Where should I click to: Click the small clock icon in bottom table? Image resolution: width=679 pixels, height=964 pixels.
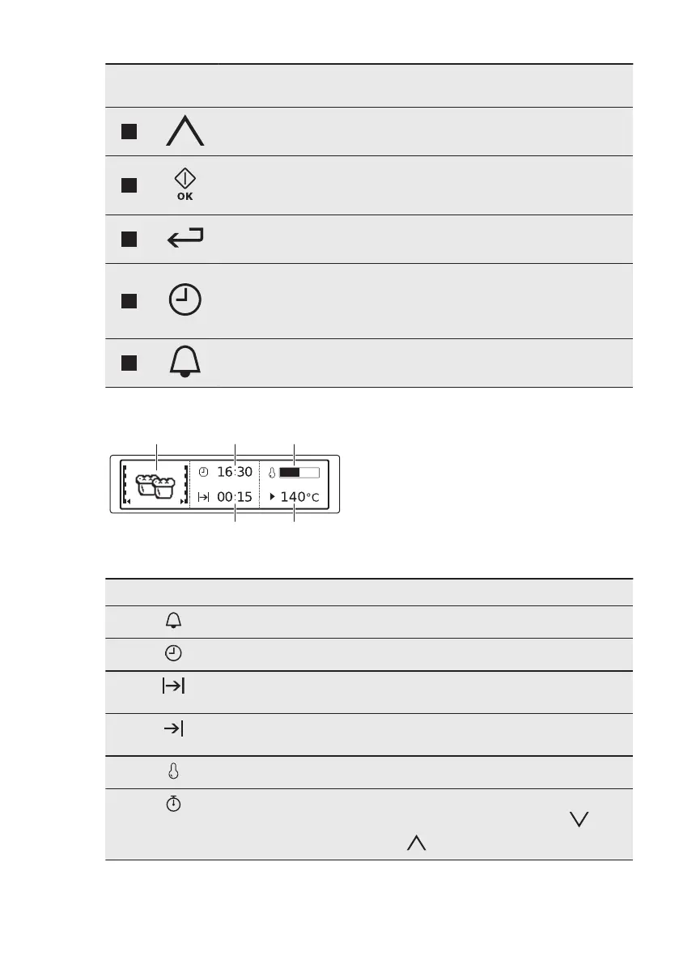coord(174,654)
